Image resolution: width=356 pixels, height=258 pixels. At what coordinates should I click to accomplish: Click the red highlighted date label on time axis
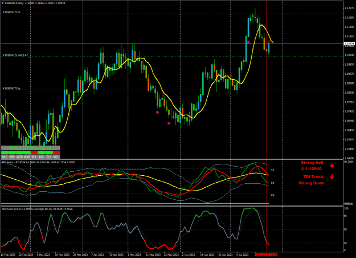[266, 255]
